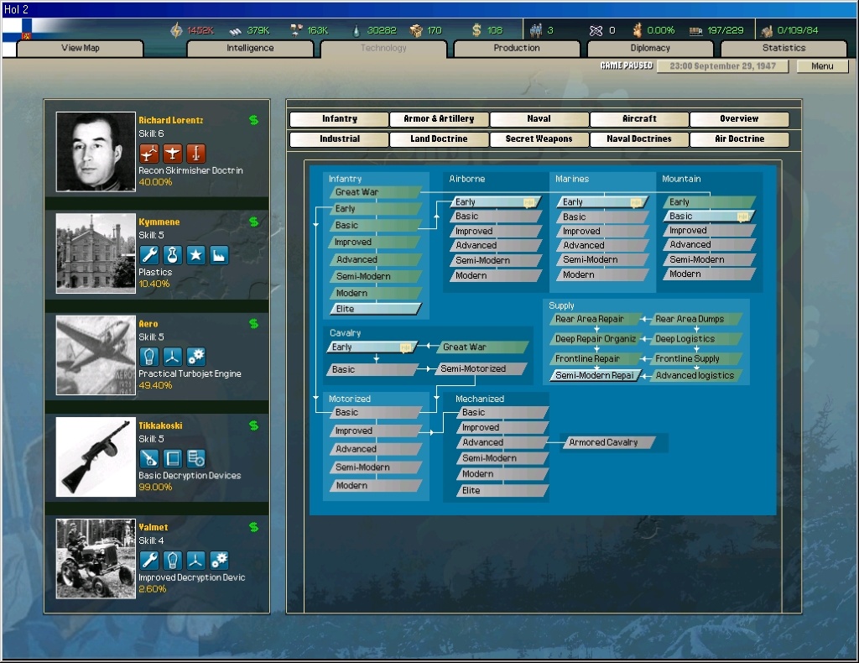Select Early Cavalry technology
The width and height of the screenshot is (859, 663).
click(x=372, y=347)
